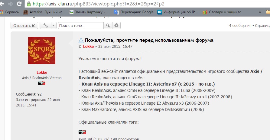Screen dimensions: 270x140
Task: Go back using the browser back arrow
Action: (x=2, y=4)
